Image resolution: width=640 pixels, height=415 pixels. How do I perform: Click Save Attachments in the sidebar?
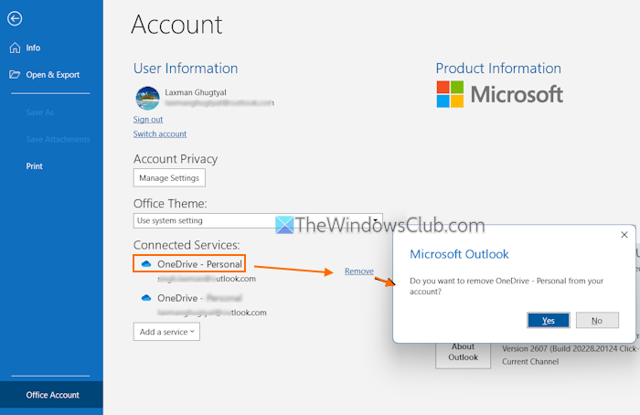click(x=58, y=139)
